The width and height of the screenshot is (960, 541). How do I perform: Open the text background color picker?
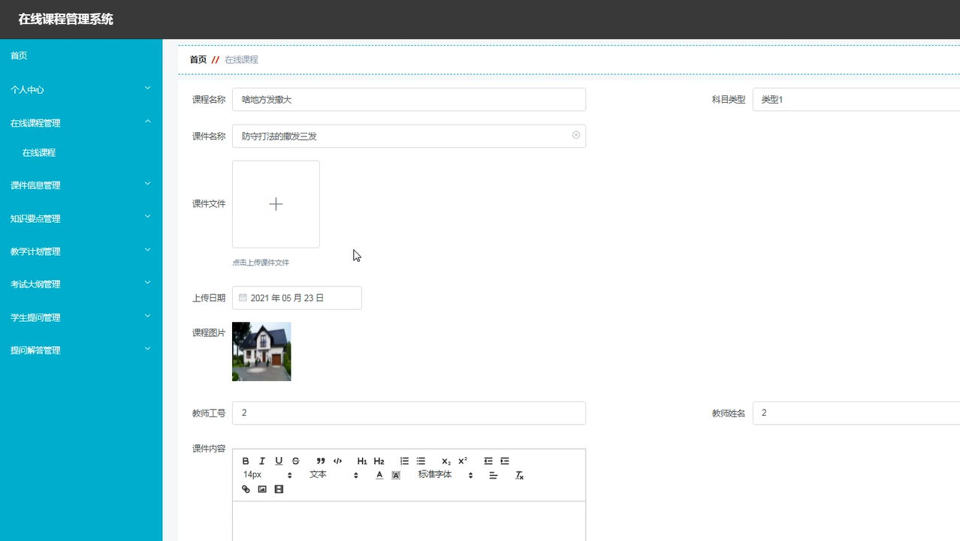pos(396,475)
